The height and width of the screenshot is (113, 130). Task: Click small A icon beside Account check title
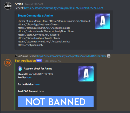tap(20, 68)
